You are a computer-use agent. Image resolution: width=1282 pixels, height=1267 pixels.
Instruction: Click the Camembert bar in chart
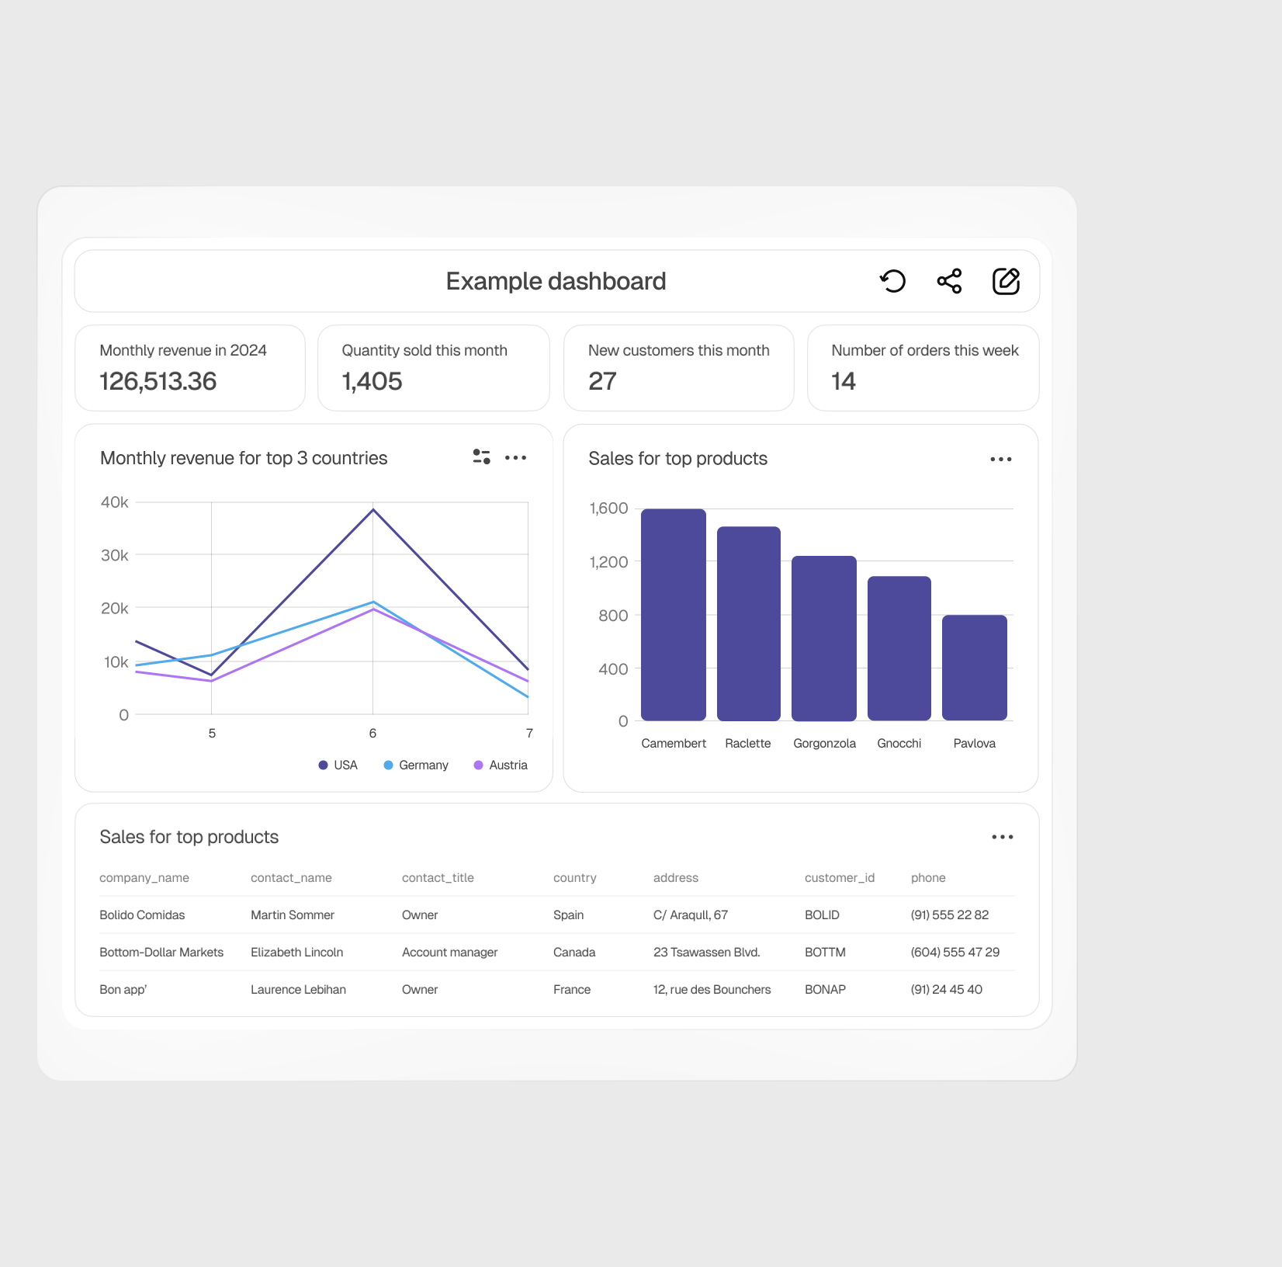(x=673, y=615)
